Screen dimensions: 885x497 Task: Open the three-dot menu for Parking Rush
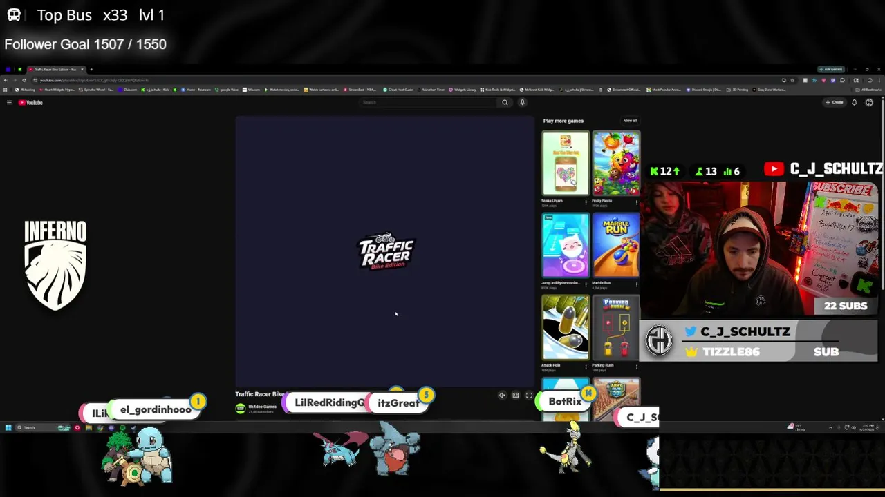pyautogui.click(x=636, y=367)
